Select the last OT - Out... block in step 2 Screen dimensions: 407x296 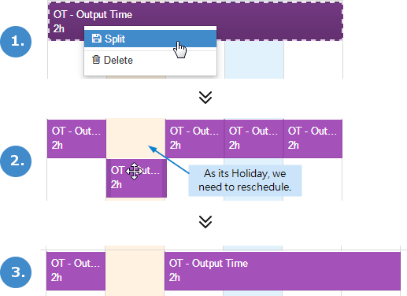point(313,139)
